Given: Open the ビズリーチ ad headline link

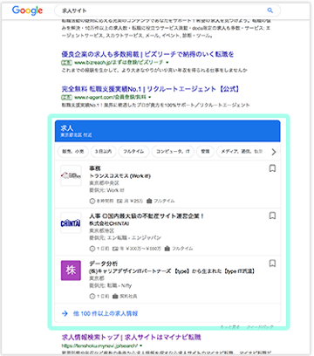Looking at the screenshot, I should click(147, 54).
